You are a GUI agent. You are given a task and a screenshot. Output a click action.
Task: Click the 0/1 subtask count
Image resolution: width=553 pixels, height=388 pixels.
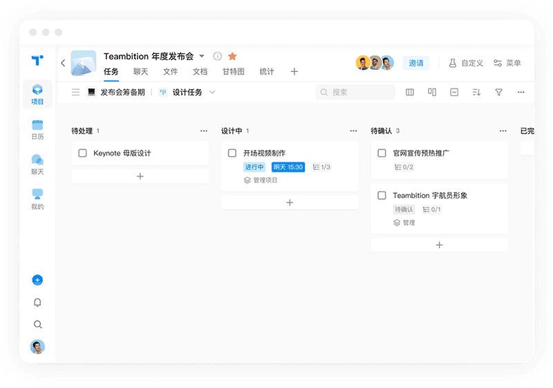click(x=431, y=210)
